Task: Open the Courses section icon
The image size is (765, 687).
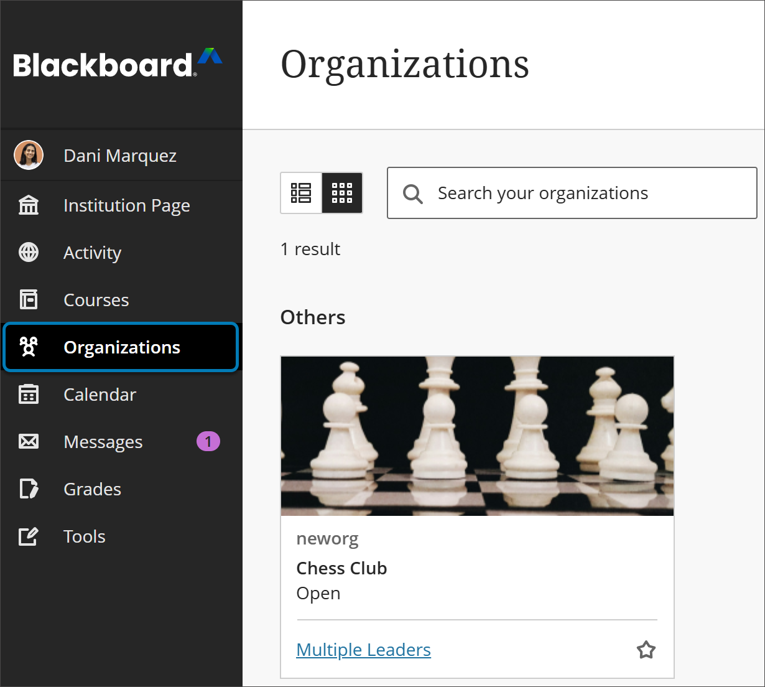Action: [x=29, y=300]
